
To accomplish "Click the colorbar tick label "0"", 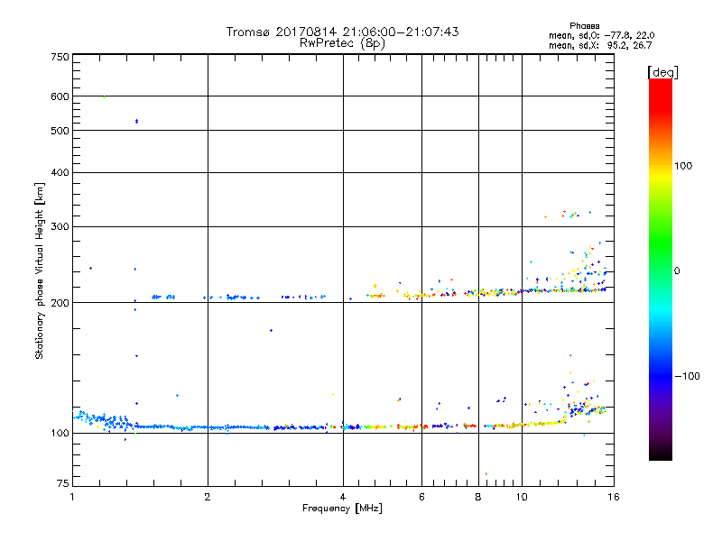I will 677,271.
